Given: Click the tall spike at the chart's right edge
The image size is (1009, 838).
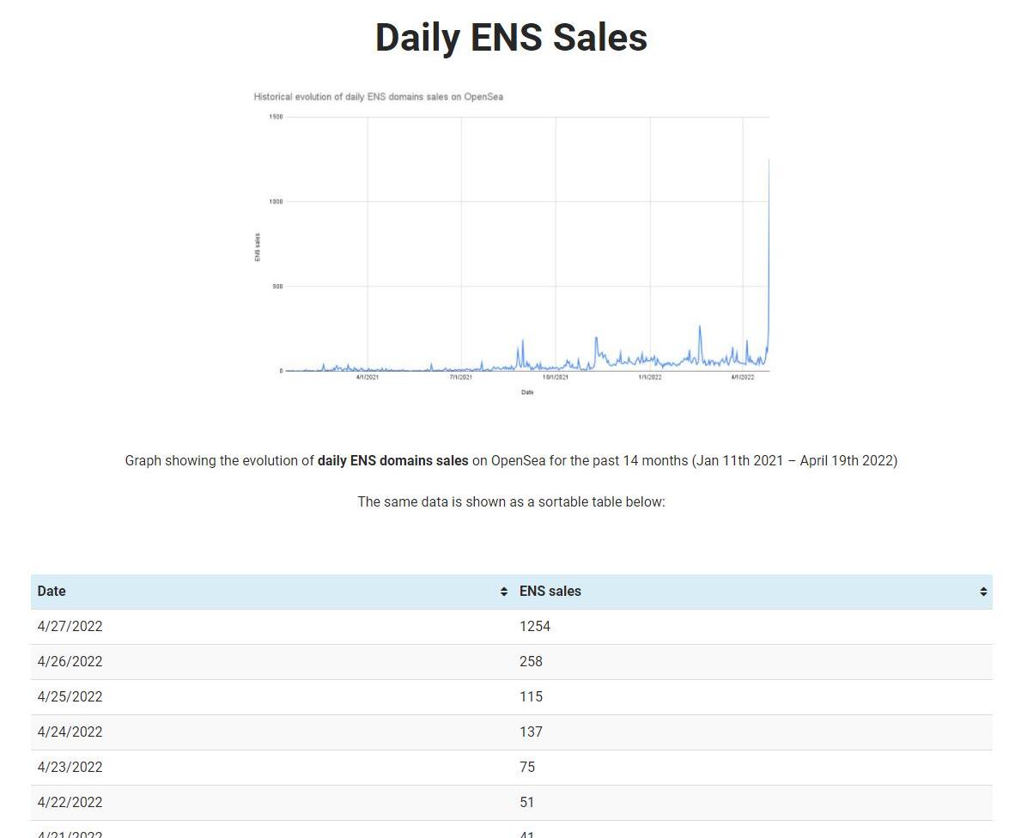Looking at the screenshot, I should (769, 215).
